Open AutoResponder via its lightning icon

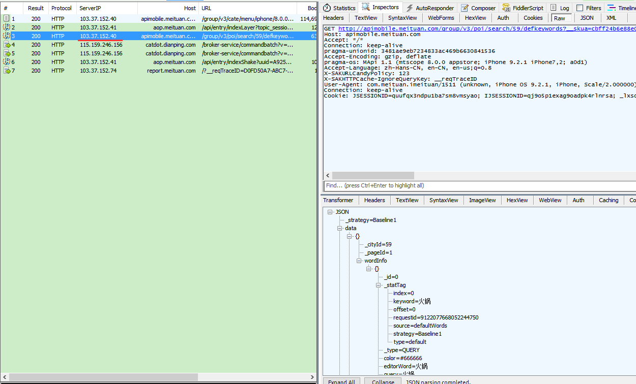(410, 8)
